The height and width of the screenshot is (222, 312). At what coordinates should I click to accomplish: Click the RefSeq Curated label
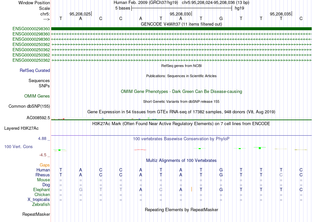(x=35, y=70)
